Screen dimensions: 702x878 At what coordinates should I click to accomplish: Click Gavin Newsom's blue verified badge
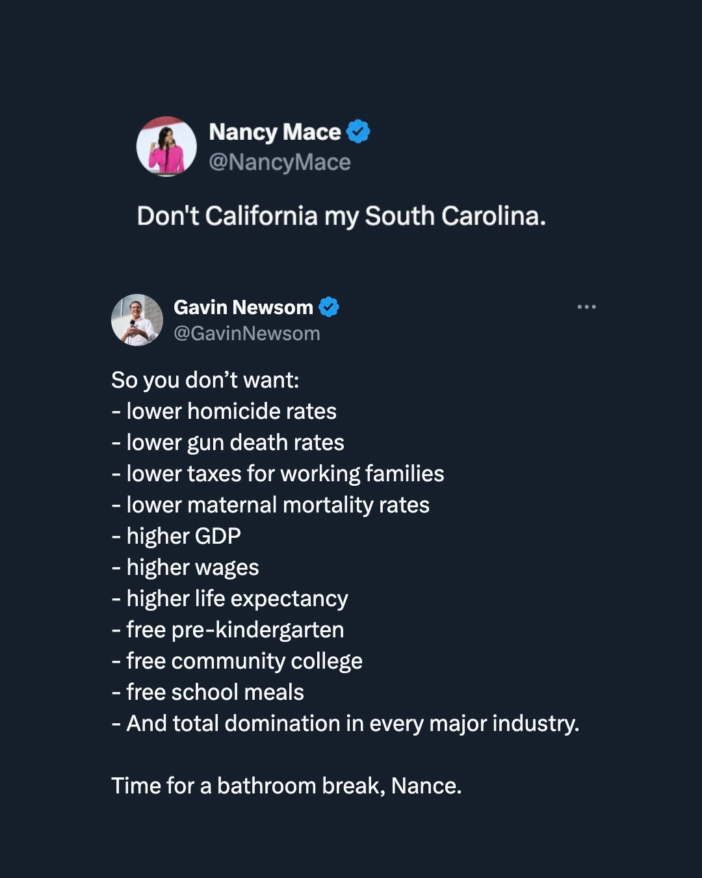329,307
